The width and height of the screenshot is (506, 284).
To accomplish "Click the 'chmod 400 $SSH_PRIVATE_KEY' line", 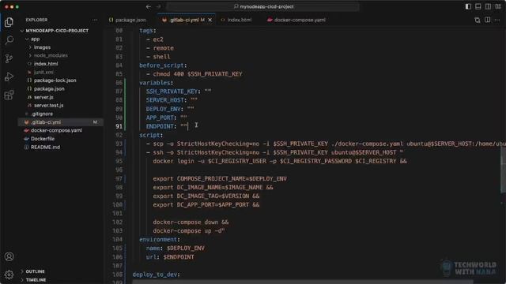I will point(197,74).
